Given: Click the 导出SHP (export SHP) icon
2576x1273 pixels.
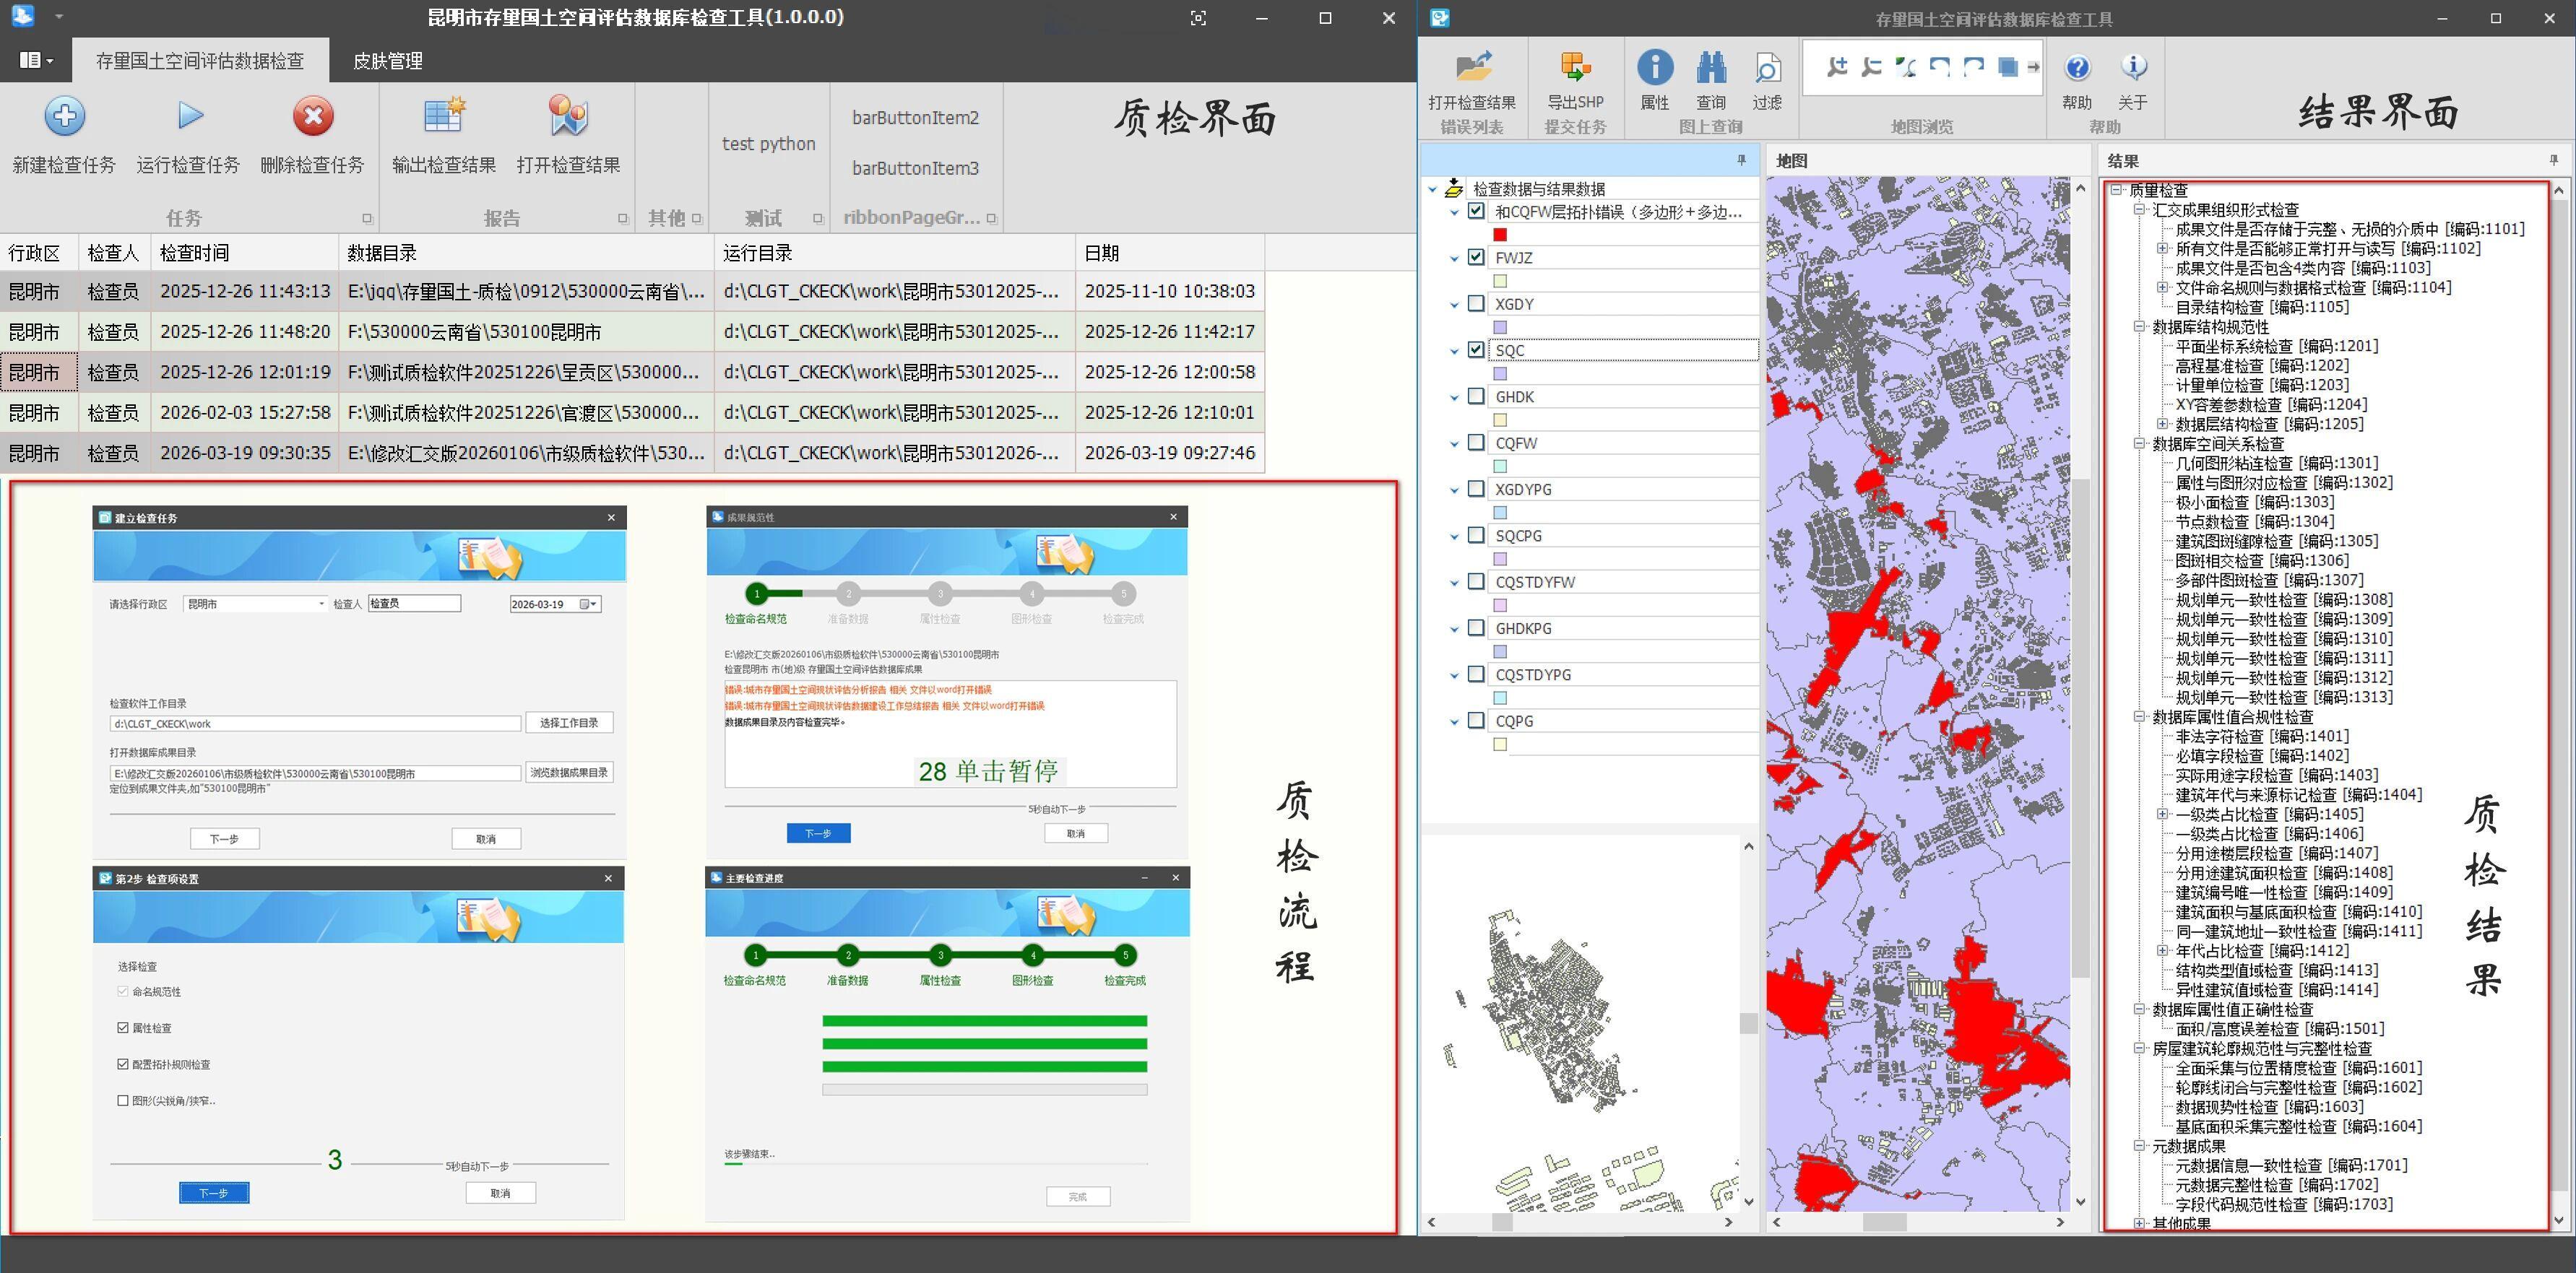Looking at the screenshot, I should 1575,68.
